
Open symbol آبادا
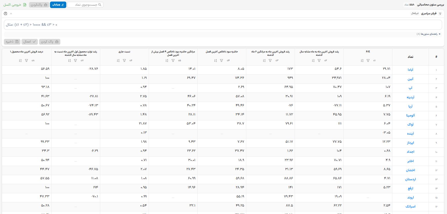click(410, 70)
